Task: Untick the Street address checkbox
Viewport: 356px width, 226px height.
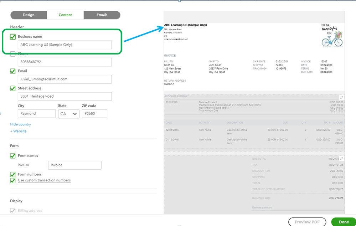Action: (13, 88)
